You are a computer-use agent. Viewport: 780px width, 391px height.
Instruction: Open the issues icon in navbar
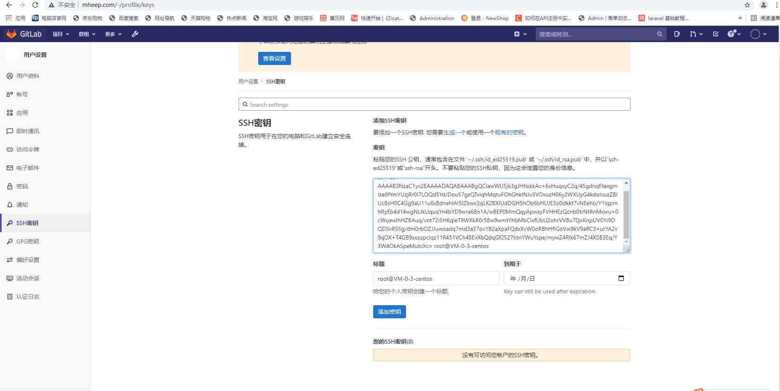point(677,34)
